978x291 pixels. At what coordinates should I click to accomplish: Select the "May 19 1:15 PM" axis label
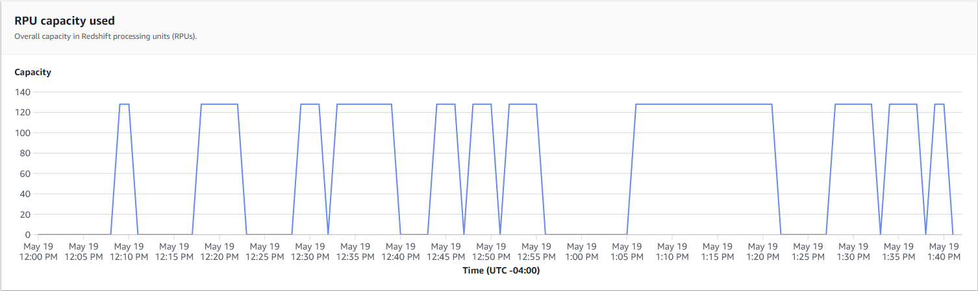click(x=717, y=251)
